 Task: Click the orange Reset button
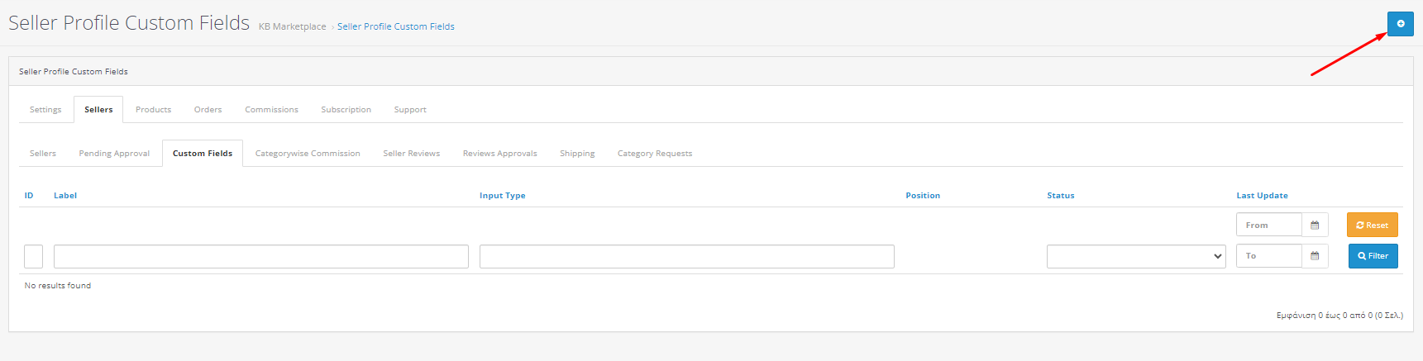click(x=1372, y=225)
